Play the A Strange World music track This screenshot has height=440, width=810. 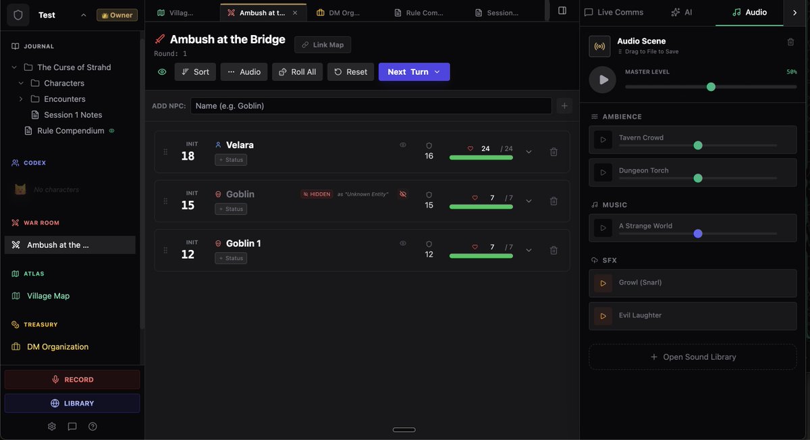[603, 228]
